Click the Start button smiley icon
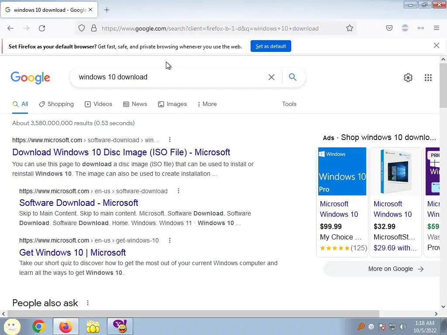The image size is (447, 335). pos(12,326)
